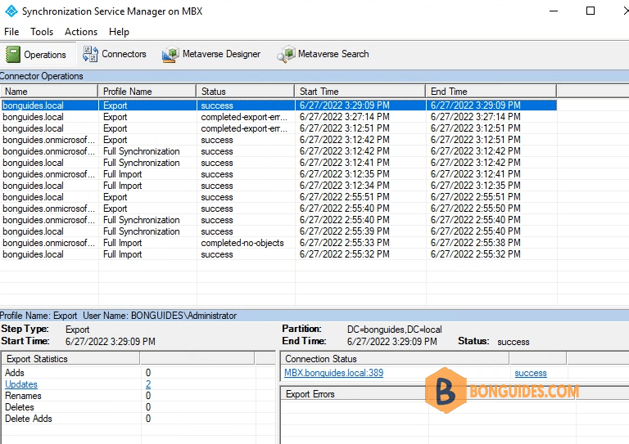The height and width of the screenshot is (444, 629).
Task: Select the onmicrosoft Export row at 2:55:40 PM
Action: click(x=278, y=209)
